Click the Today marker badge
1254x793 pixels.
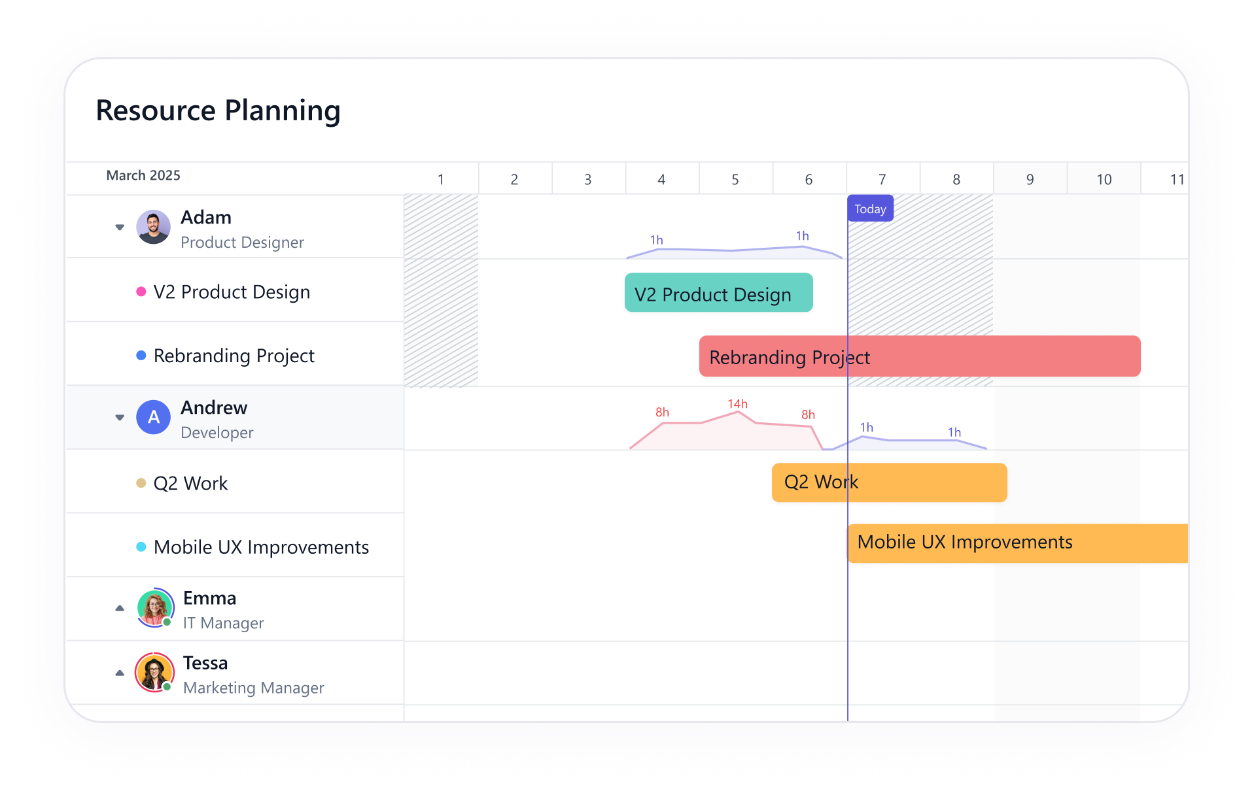click(x=870, y=208)
